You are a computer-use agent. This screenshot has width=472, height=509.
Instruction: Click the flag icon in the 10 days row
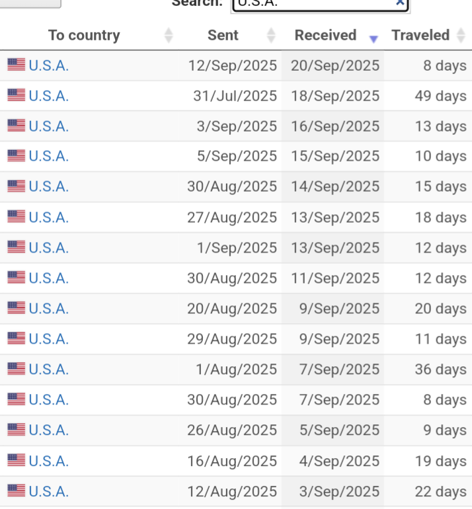coord(17,156)
